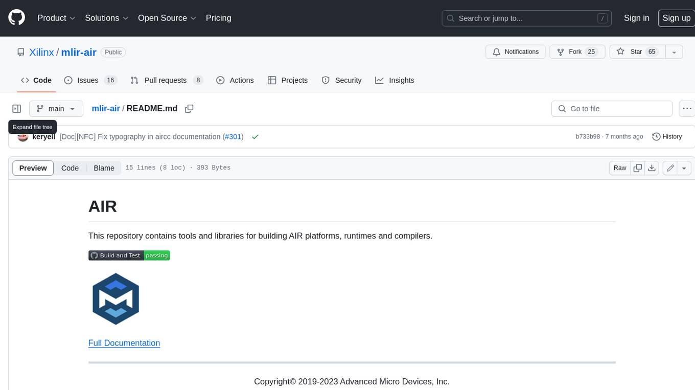The image size is (695, 390).
Task: Switch to the Code tab
Action: point(36,80)
